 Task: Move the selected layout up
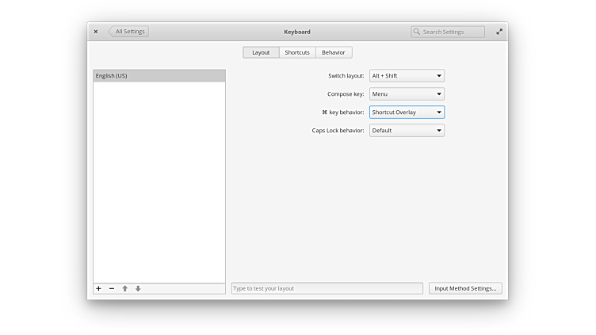124,289
